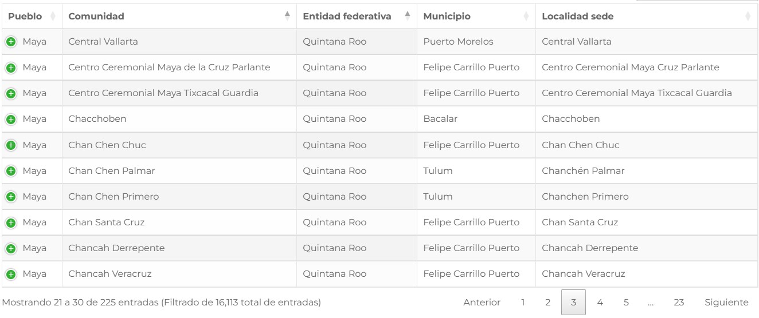
Task: Go to page 1 of results
Action: pos(523,302)
